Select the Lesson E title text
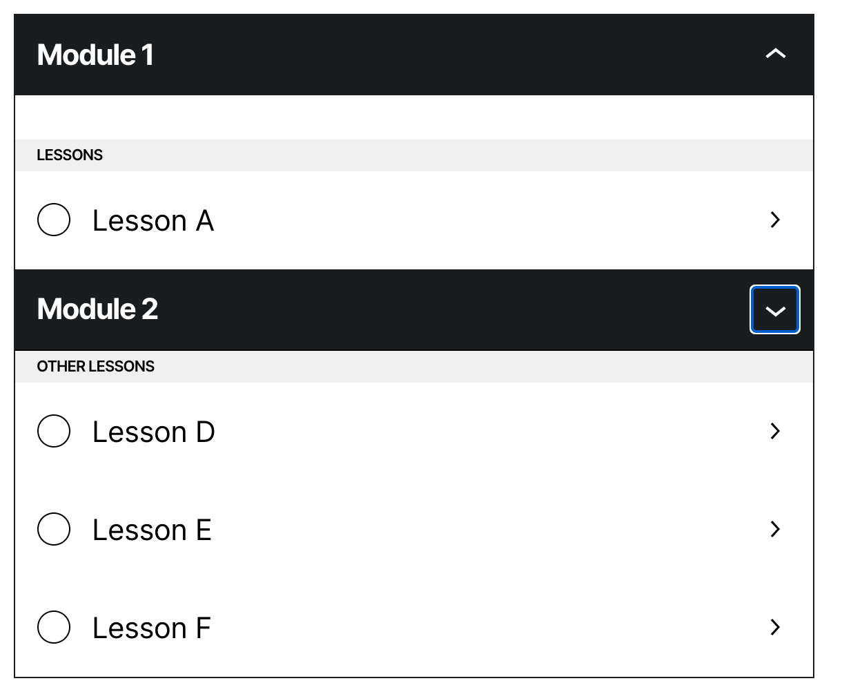Screen dimensions: 842x692 152,530
